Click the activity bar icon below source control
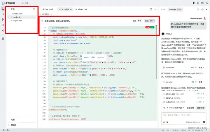The width and height of the screenshot is (210, 132). pos(3,25)
